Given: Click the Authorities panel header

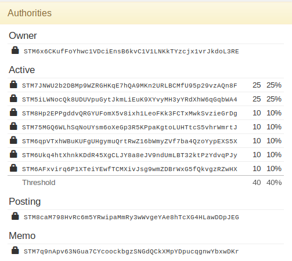Looking at the screenshot, I should (146, 13).
